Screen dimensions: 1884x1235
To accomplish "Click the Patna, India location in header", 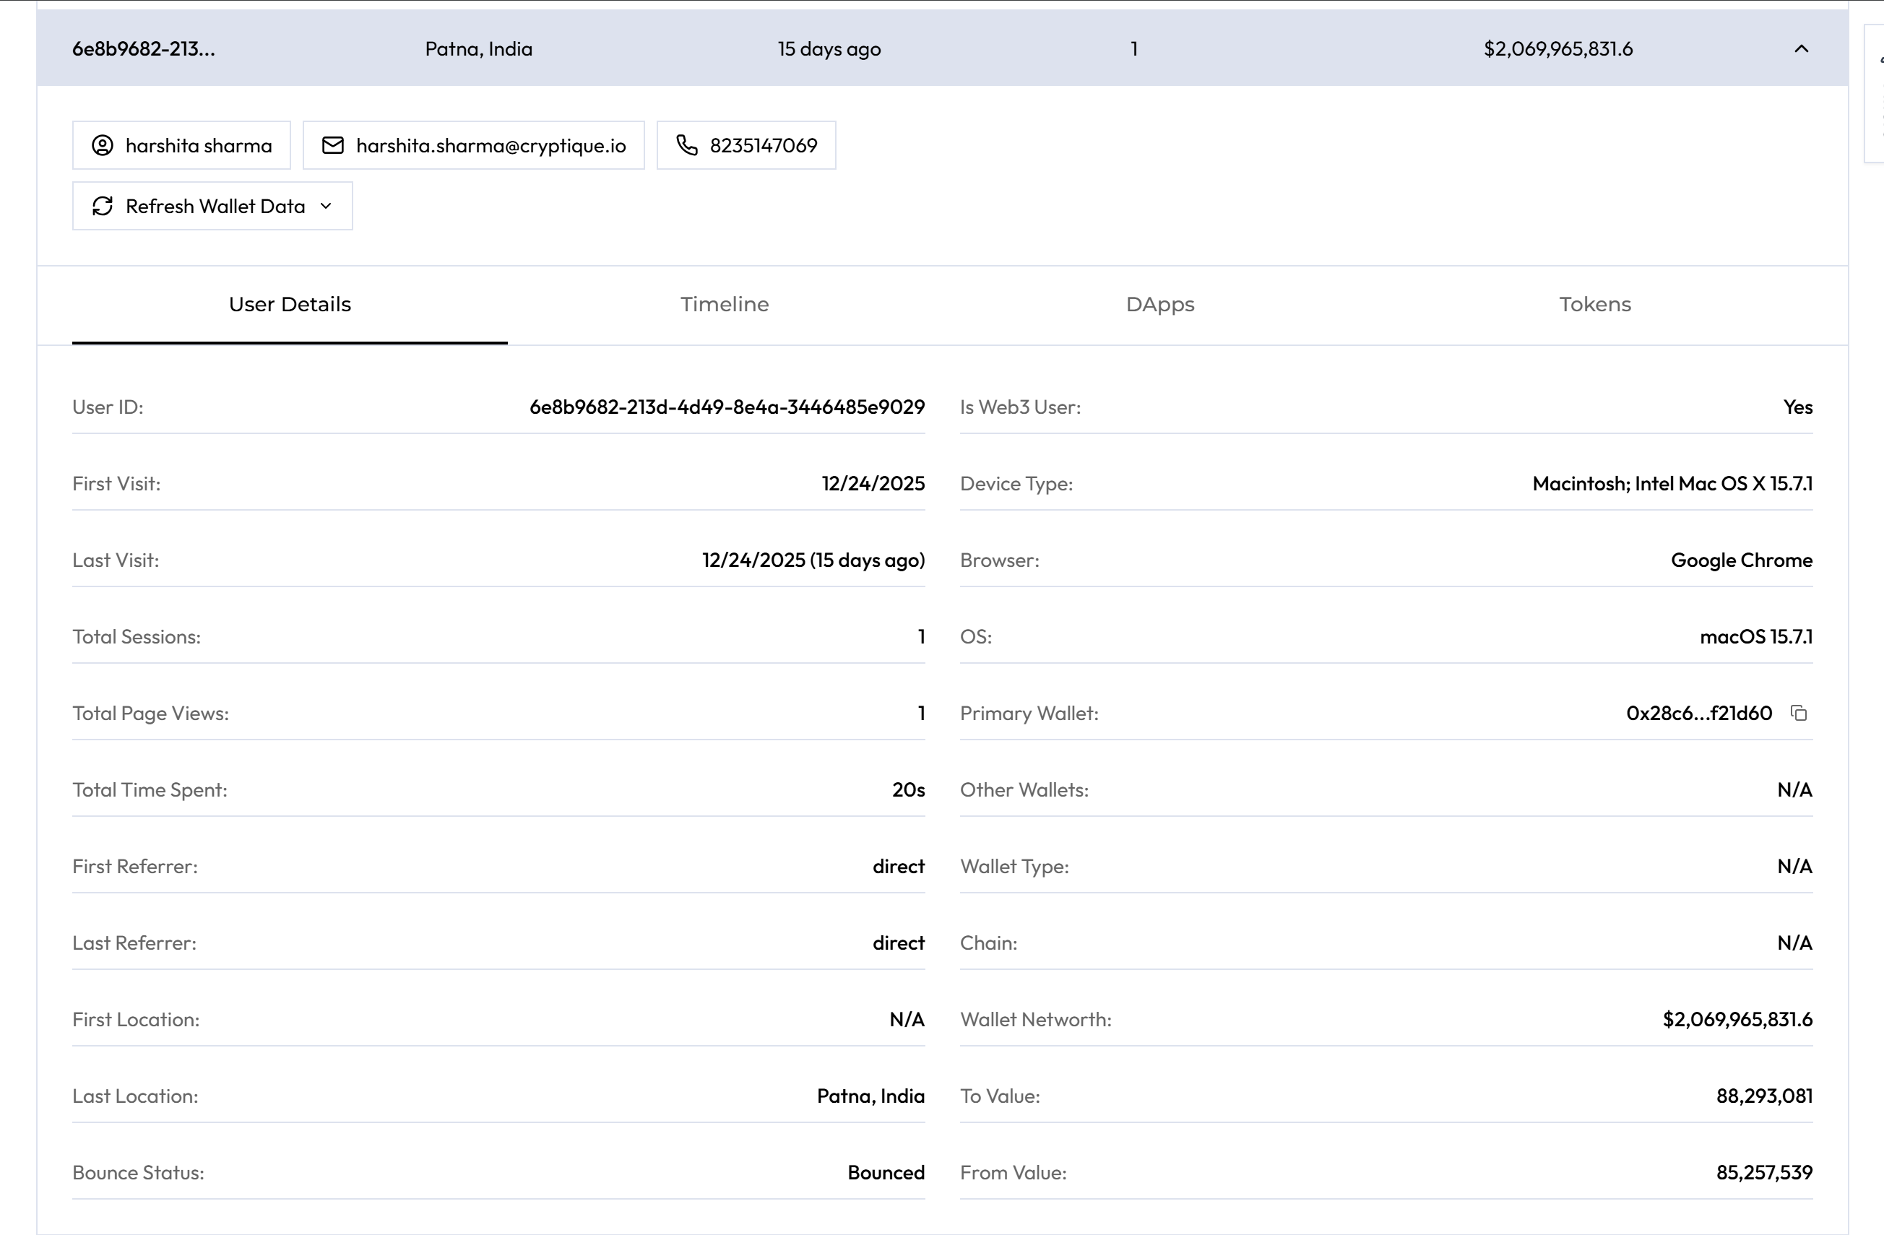I will [478, 48].
